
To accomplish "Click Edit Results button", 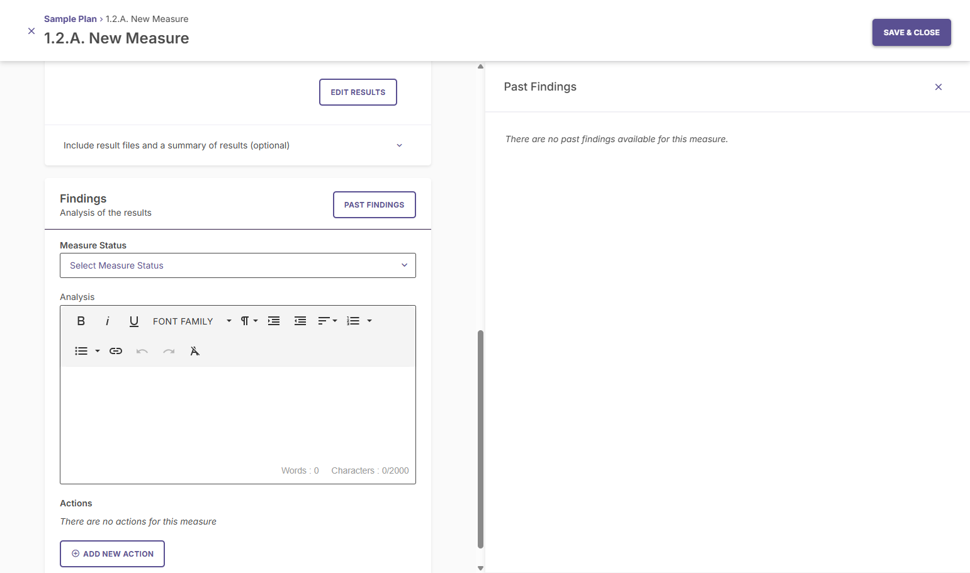I will pos(358,92).
